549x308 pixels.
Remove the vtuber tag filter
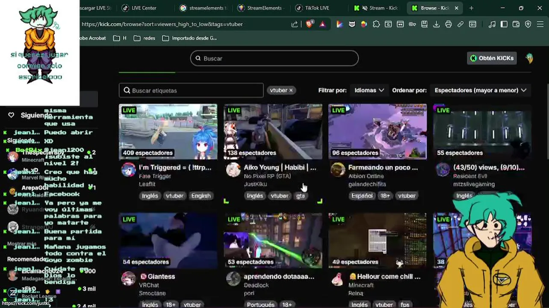coord(291,90)
